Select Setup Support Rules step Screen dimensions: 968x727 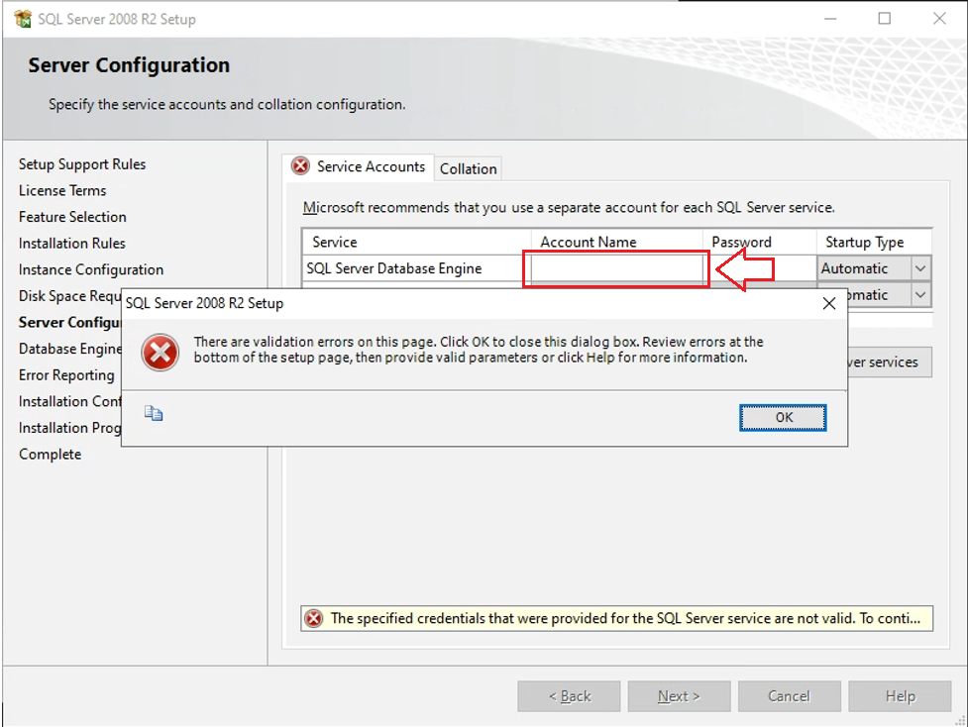[x=82, y=164]
